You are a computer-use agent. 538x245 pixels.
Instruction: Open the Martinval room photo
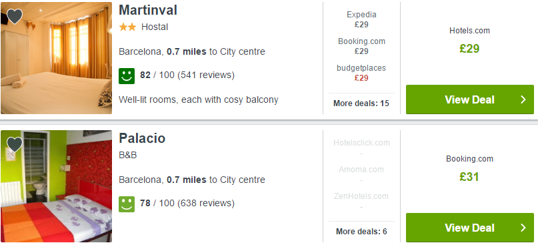click(x=56, y=58)
